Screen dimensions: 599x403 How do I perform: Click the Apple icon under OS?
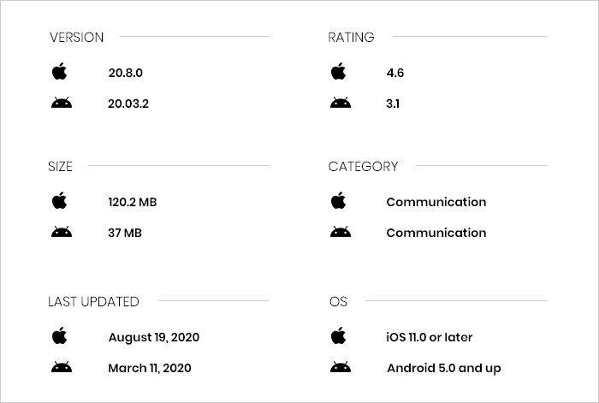[x=339, y=337]
